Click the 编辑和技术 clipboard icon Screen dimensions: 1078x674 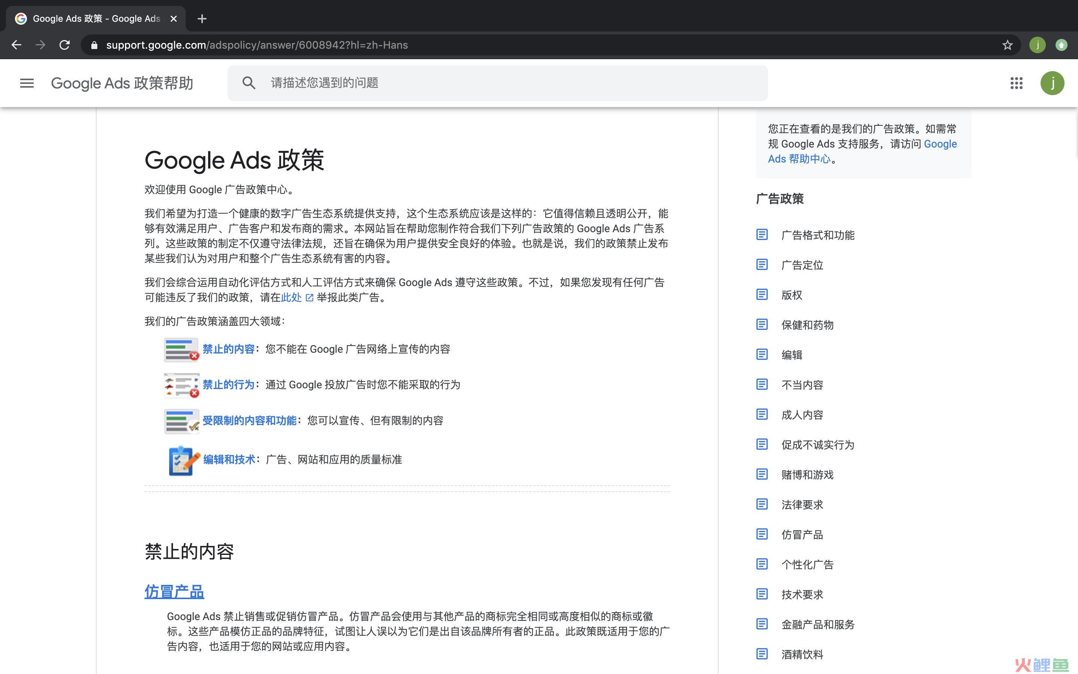(x=184, y=461)
